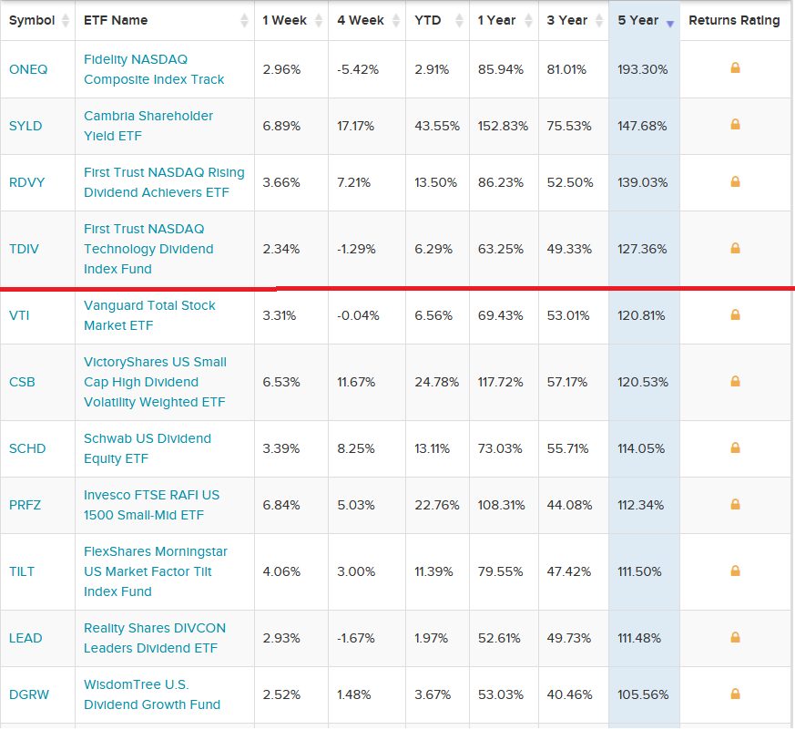Select SCHD 4 Week value 8.25%
Image resolution: width=795 pixels, height=730 pixels.
click(x=355, y=448)
